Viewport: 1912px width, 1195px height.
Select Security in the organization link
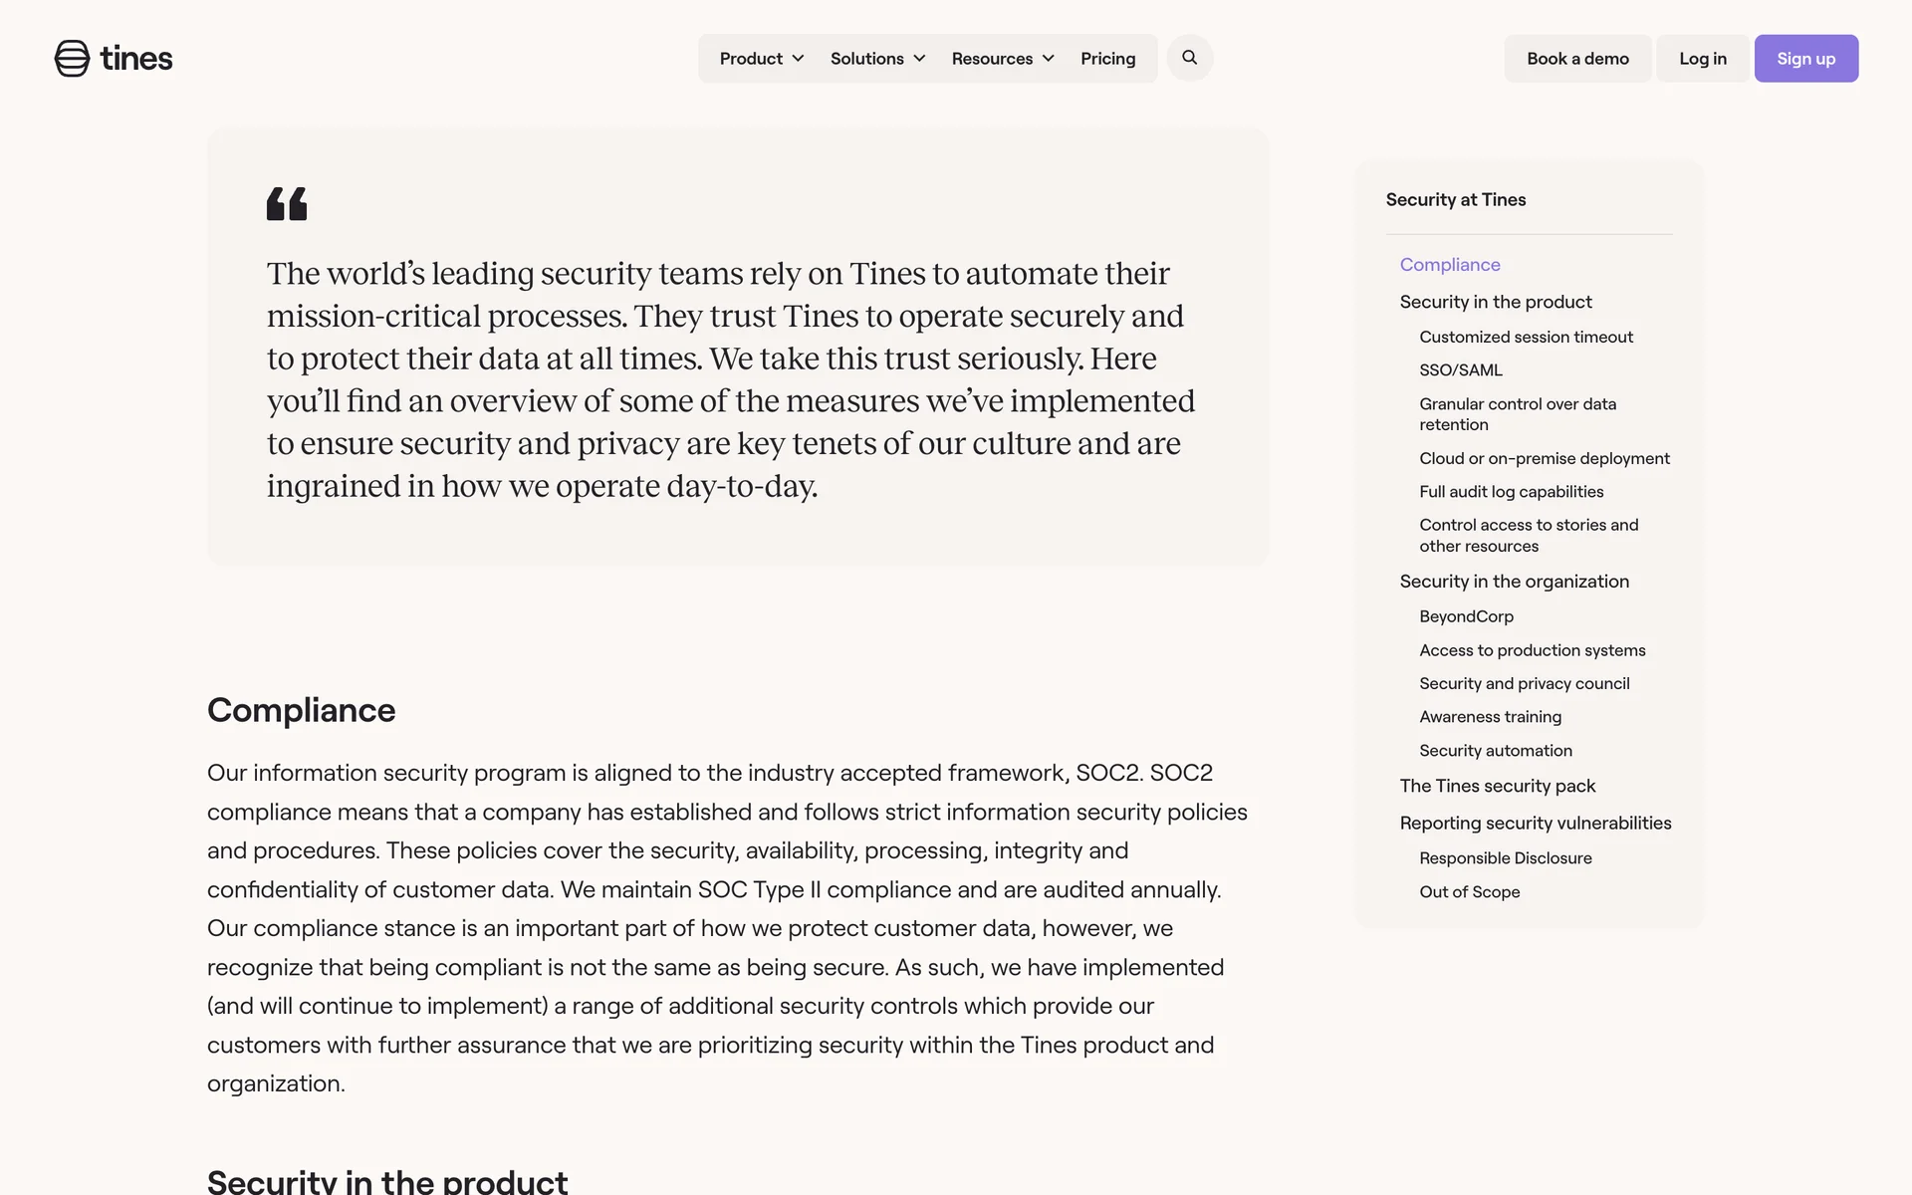tap(1514, 582)
